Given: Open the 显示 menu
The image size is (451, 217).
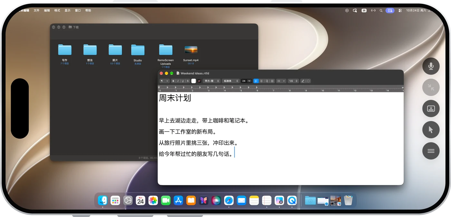Looking at the screenshot, I should (x=67, y=10).
